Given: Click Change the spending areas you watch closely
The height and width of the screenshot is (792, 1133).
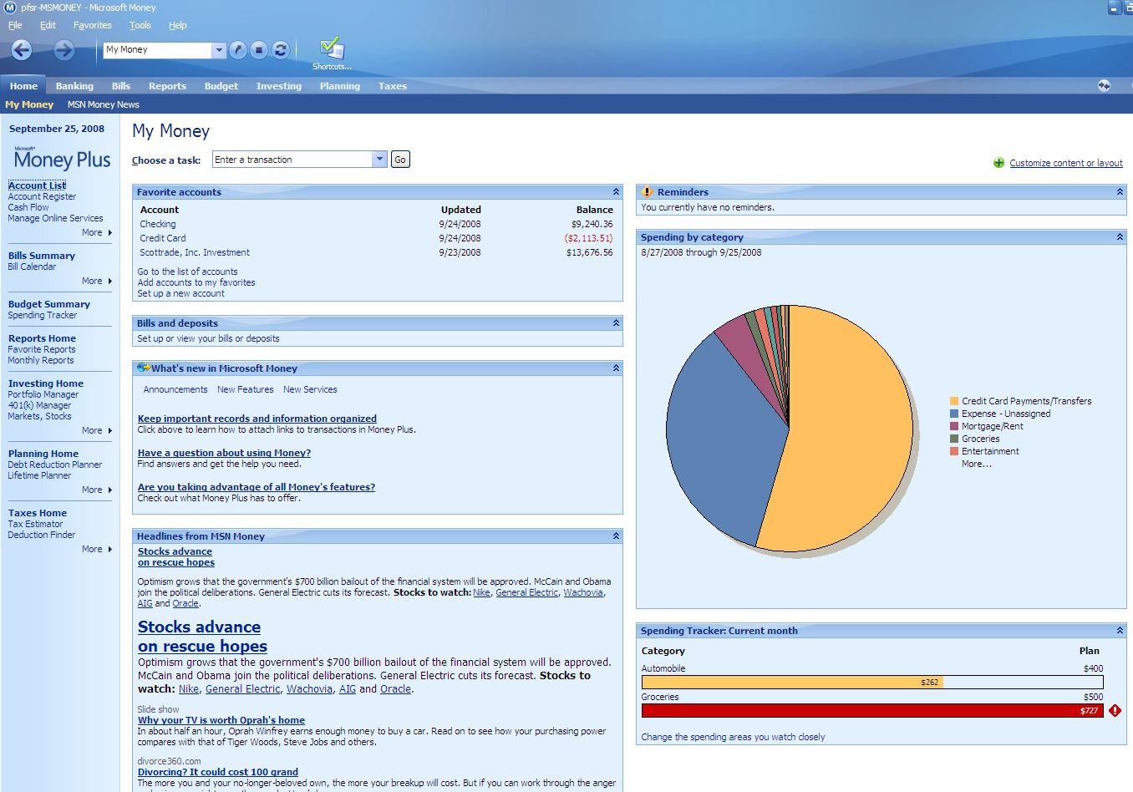Looking at the screenshot, I should tap(733, 737).
